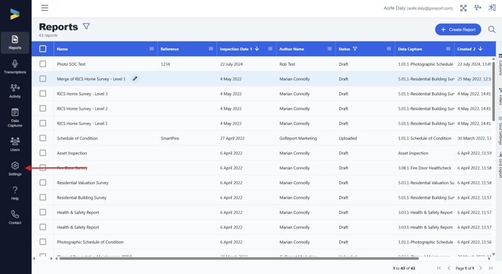Click the SmartPins reference cell

tap(170, 138)
